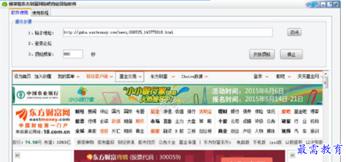This screenshot has height=162, width=346.
Task: Open the 手机版 link
Action: [x=259, y=142]
